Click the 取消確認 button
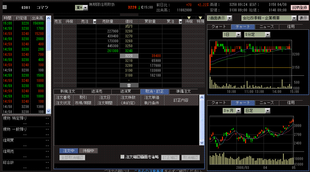 coord(191,158)
